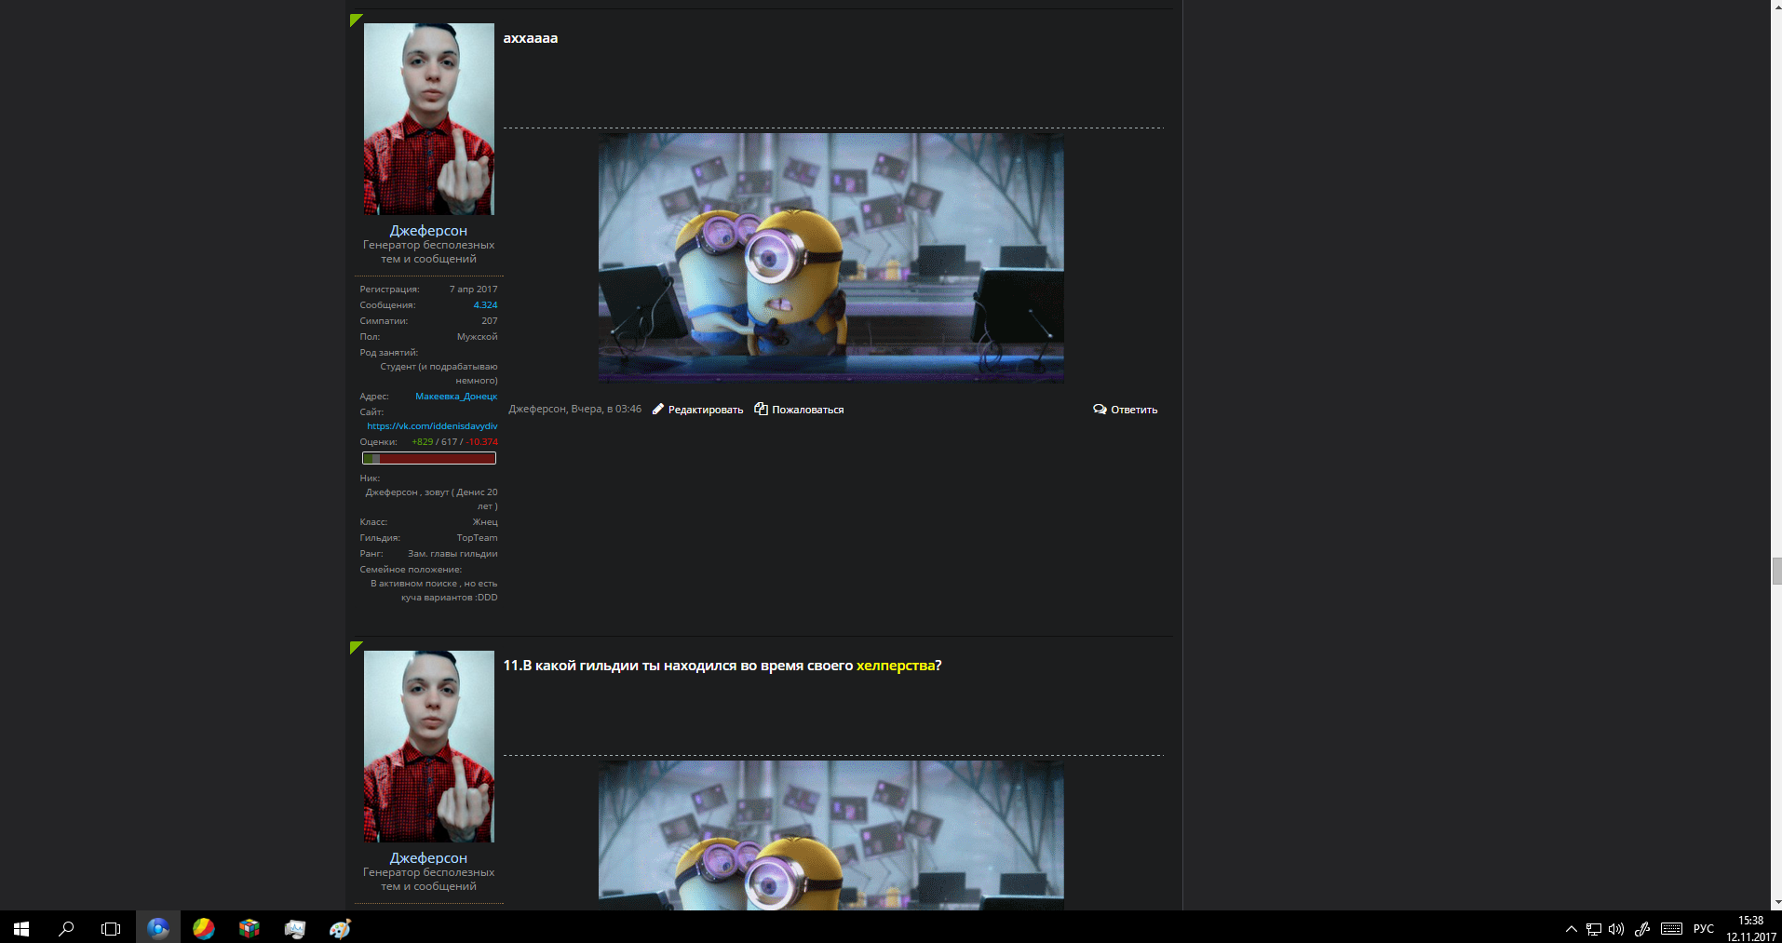Open the touch keyboard tray icon

click(x=1672, y=929)
